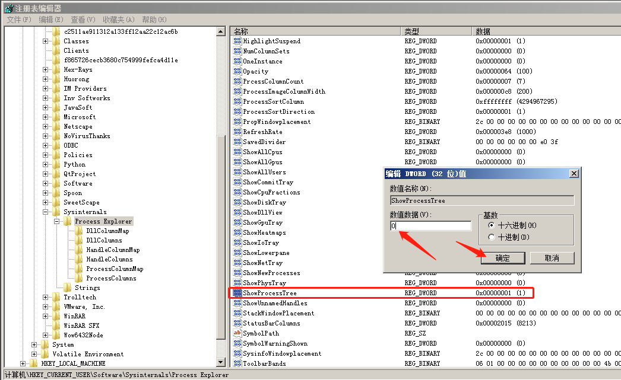Click the 类型 column header

click(x=436, y=31)
